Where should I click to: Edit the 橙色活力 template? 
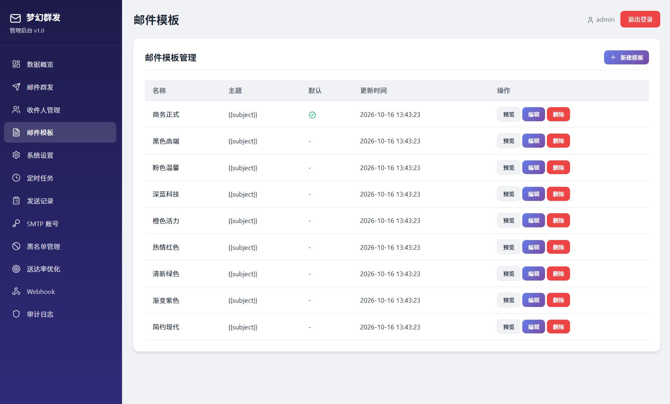(533, 220)
